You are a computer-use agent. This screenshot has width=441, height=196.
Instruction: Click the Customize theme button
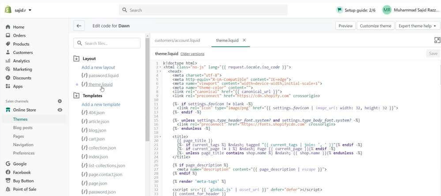(375, 26)
